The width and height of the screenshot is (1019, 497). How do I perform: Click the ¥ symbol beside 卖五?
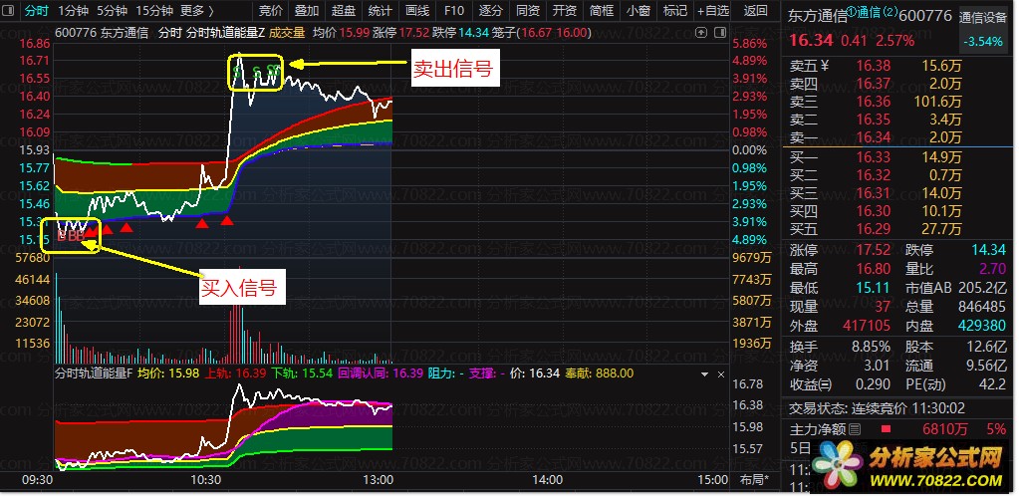[825, 65]
